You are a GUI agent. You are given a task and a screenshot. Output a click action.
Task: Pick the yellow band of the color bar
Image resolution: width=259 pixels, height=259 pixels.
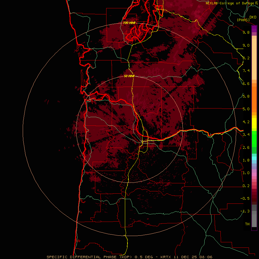(x=254, y=123)
